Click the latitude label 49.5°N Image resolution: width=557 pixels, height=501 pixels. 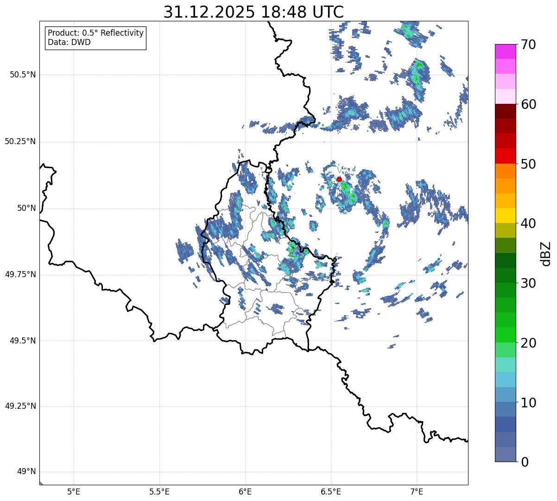click(23, 341)
